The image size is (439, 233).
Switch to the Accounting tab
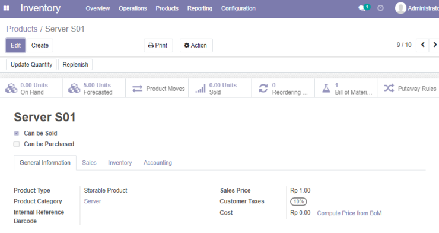pyautogui.click(x=158, y=163)
